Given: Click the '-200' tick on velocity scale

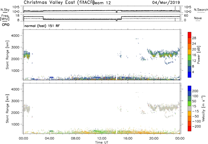Looking at the screenshot, I should tap(197, 126).
